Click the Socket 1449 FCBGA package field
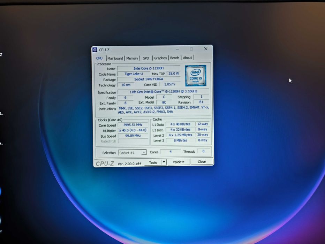 pos(149,79)
